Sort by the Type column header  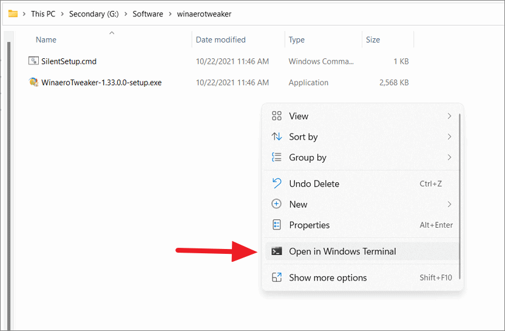pyautogui.click(x=297, y=39)
